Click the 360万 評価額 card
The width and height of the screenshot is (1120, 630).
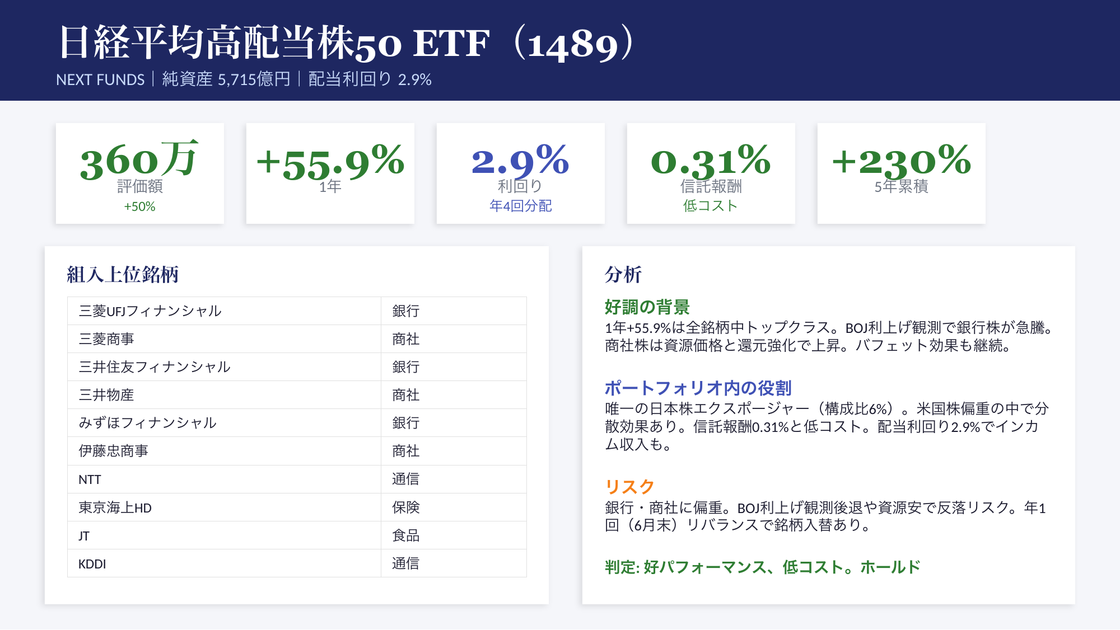pyautogui.click(x=140, y=173)
